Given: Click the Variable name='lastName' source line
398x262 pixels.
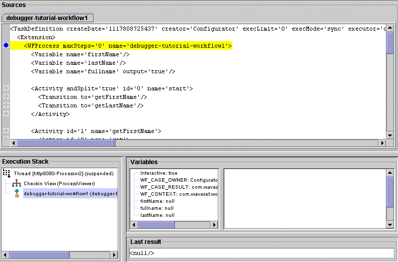Looking at the screenshot, I should pos(78,63).
